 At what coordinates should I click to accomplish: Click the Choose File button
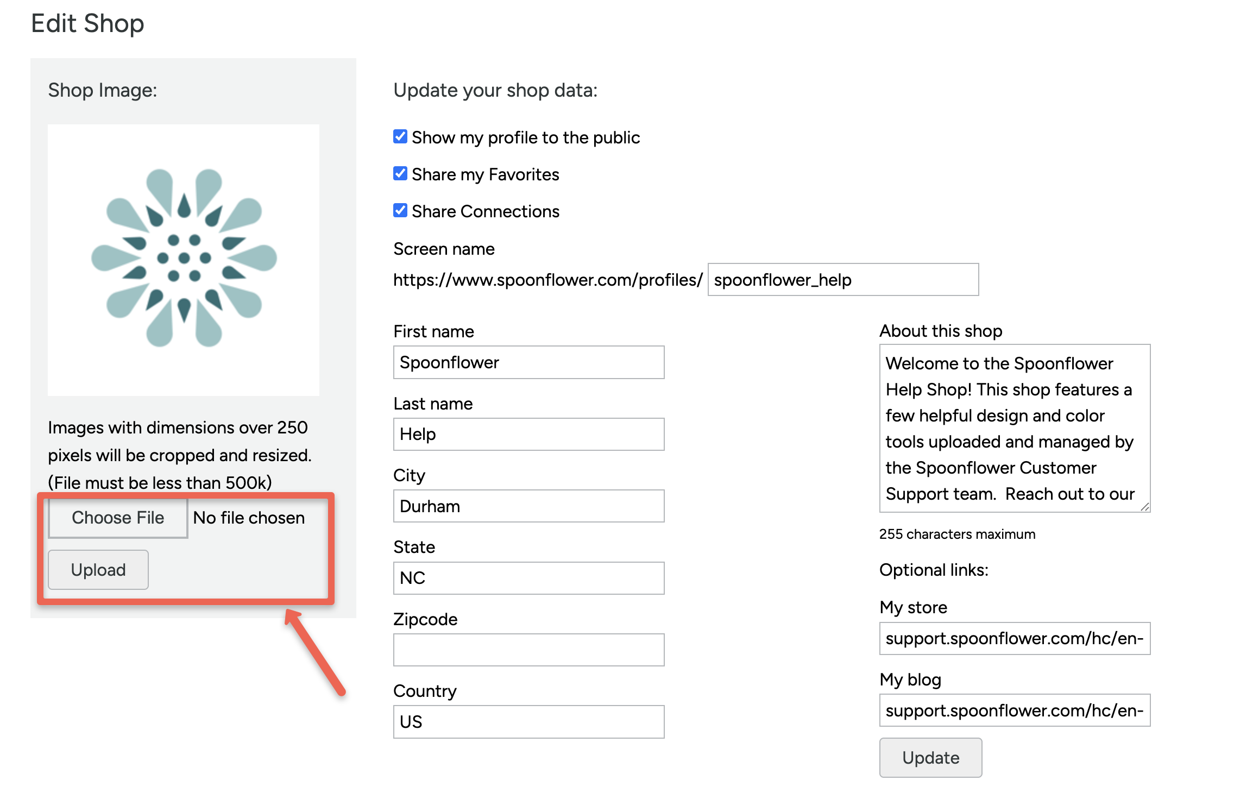117,518
